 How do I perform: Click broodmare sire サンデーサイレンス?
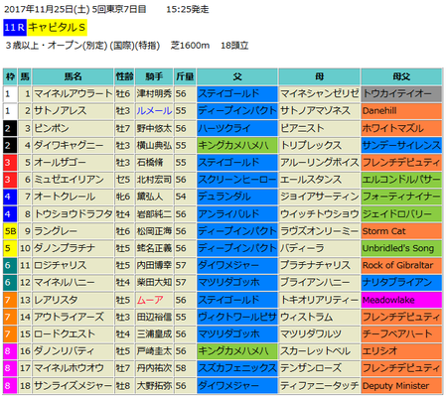401,145
